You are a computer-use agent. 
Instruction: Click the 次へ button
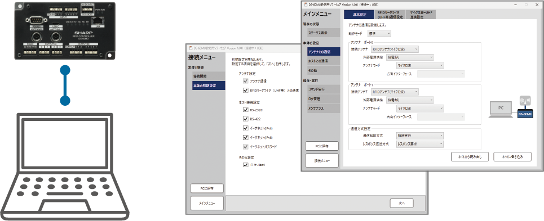pos(402,203)
